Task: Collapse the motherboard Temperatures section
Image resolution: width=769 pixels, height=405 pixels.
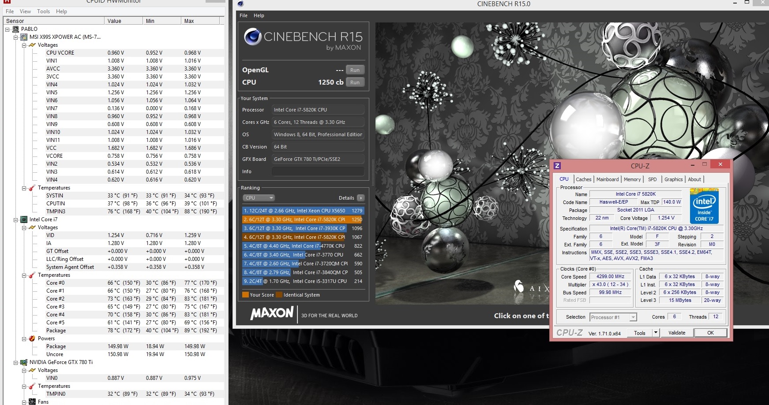Action: (x=24, y=188)
